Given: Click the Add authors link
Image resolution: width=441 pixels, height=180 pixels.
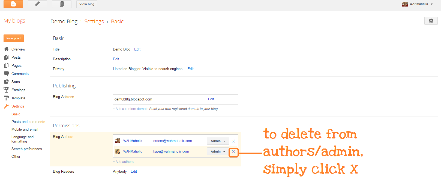Looking at the screenshot, I should [123, 162].
